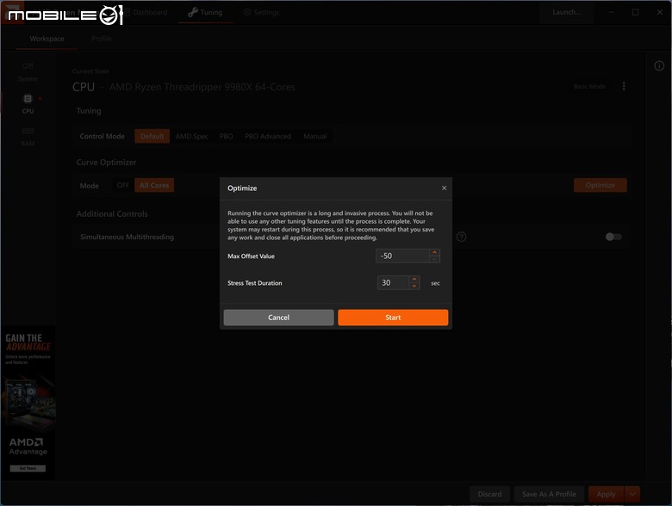Click Get Yours on AMD Advantage banner
The width and height of the screenshot is (672, 506).
(x=28, y=468)
